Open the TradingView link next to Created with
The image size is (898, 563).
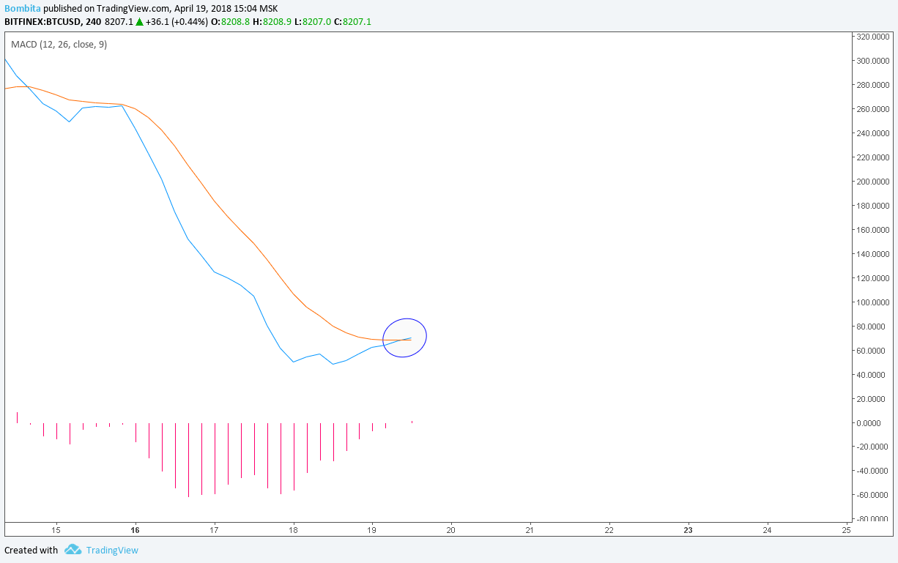coord(112,550)
